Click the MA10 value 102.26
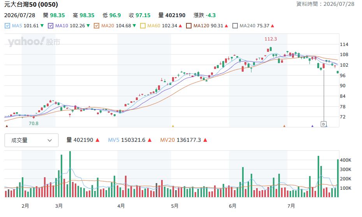362x217 pixels. [x=77, y=26]
